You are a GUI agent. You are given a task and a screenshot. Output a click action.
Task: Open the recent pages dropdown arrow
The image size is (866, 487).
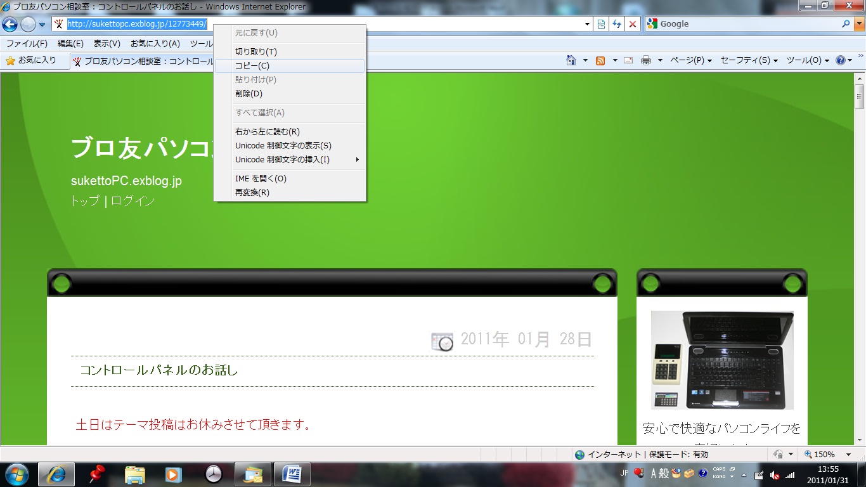tap(42, 25)
